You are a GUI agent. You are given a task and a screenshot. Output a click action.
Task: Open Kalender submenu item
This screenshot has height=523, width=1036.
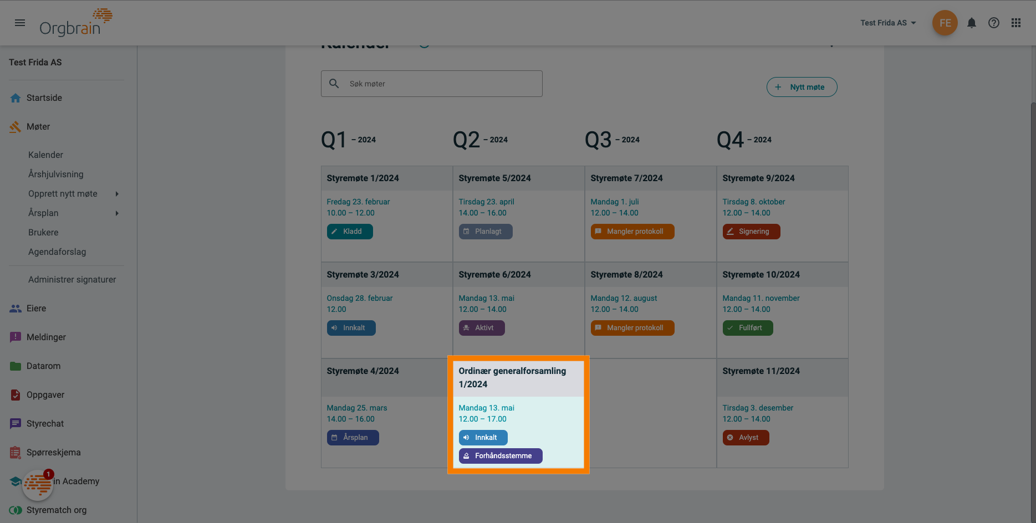coord(45,155)
